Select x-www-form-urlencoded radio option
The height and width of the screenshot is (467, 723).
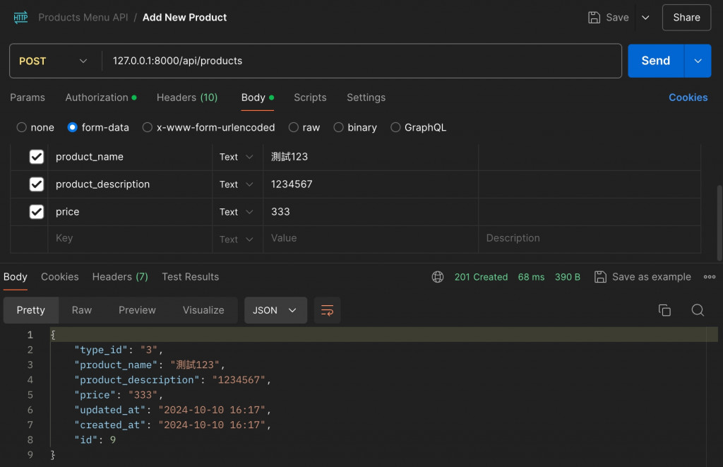tap(148, 128)
